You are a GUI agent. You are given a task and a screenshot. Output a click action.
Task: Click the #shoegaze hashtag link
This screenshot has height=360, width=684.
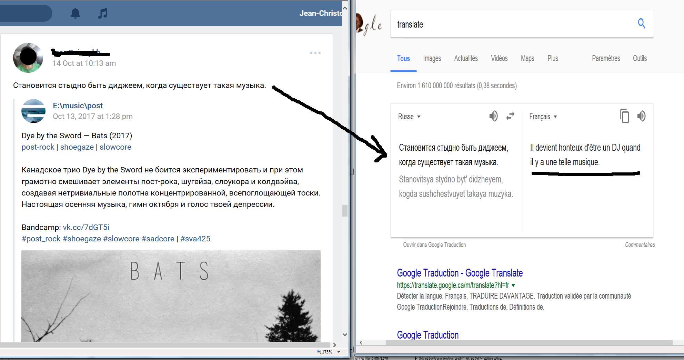coord(82,239)
